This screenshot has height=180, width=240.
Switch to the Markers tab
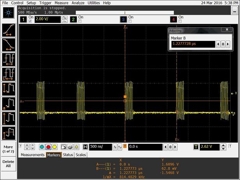pos(54,155)
